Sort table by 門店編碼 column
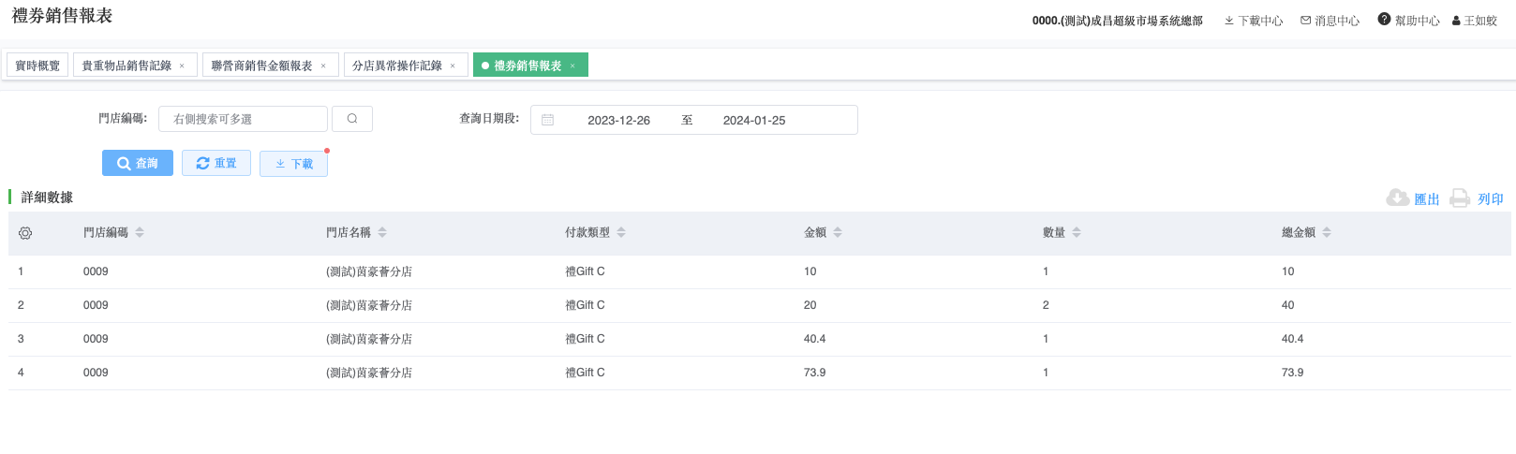 (x=140, y=232)
